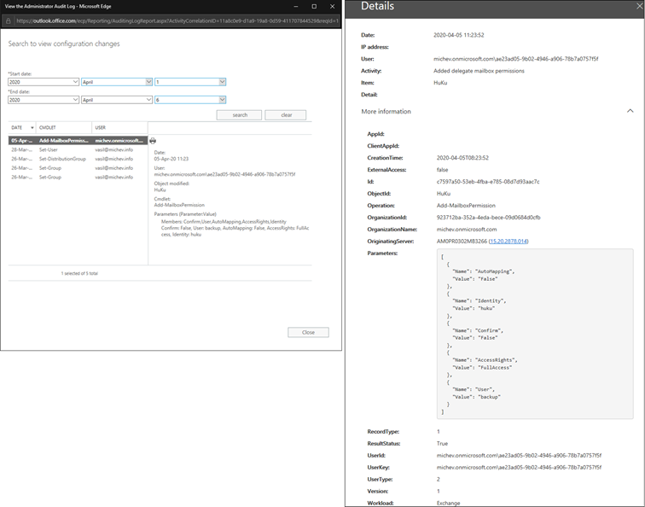This screenshot has width=645, height=507.
Task: Toggle the sort arrow on the DATE column
Action: 32,127
